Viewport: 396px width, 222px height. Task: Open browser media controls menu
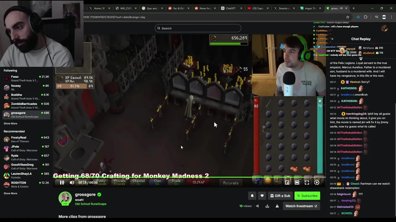[x=377, y=17]
